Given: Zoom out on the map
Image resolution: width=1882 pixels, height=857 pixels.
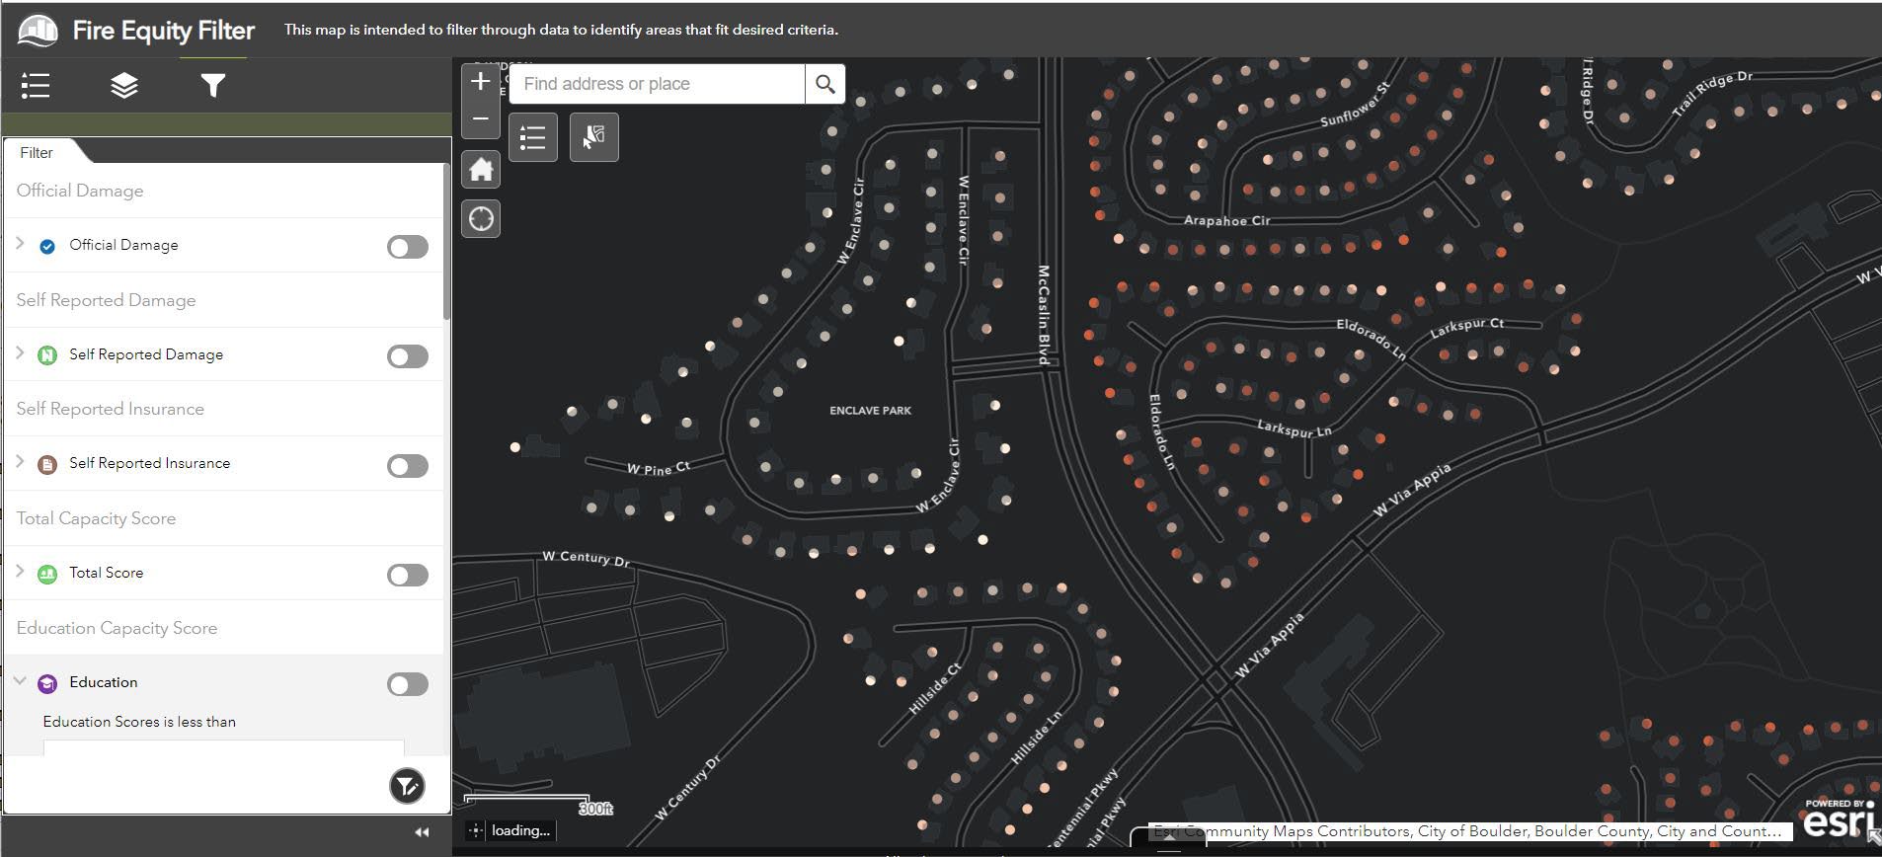Looking at the screenshot, I should (481, 118).
